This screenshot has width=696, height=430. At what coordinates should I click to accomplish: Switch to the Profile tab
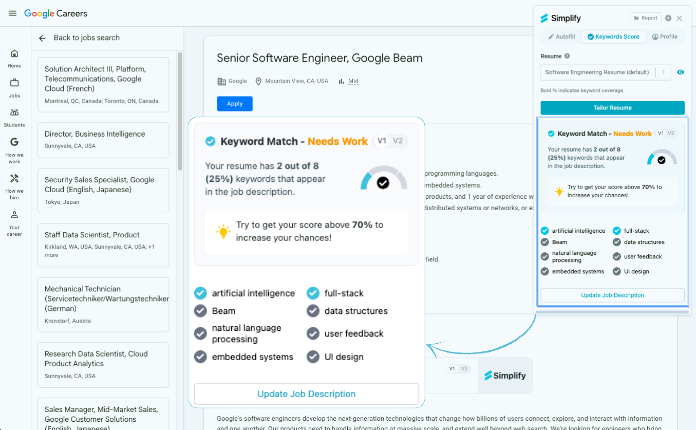pyautogui.click(x=665, y=37)
